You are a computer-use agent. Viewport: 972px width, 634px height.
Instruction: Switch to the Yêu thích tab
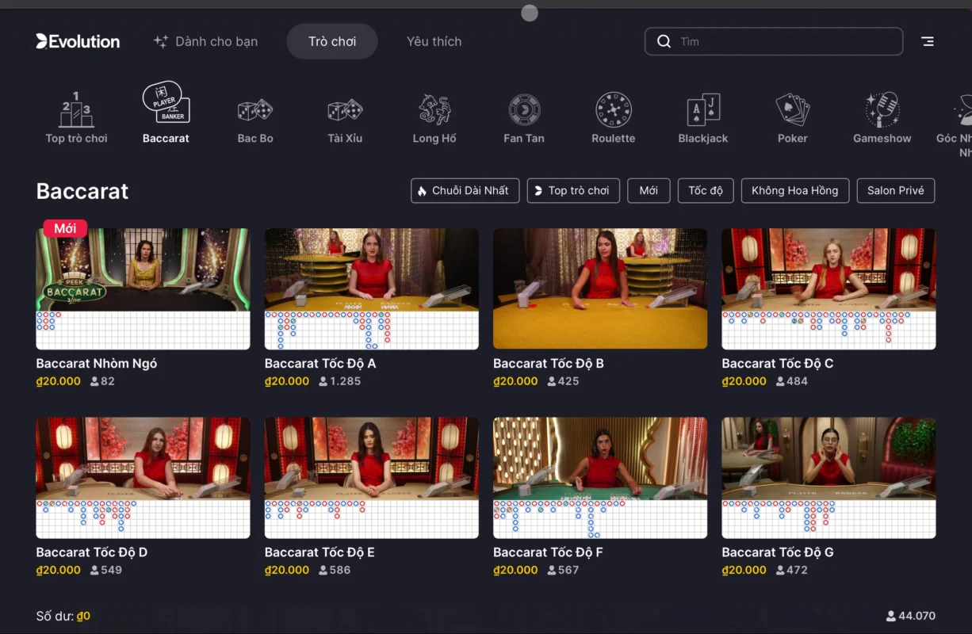[434, 41]
